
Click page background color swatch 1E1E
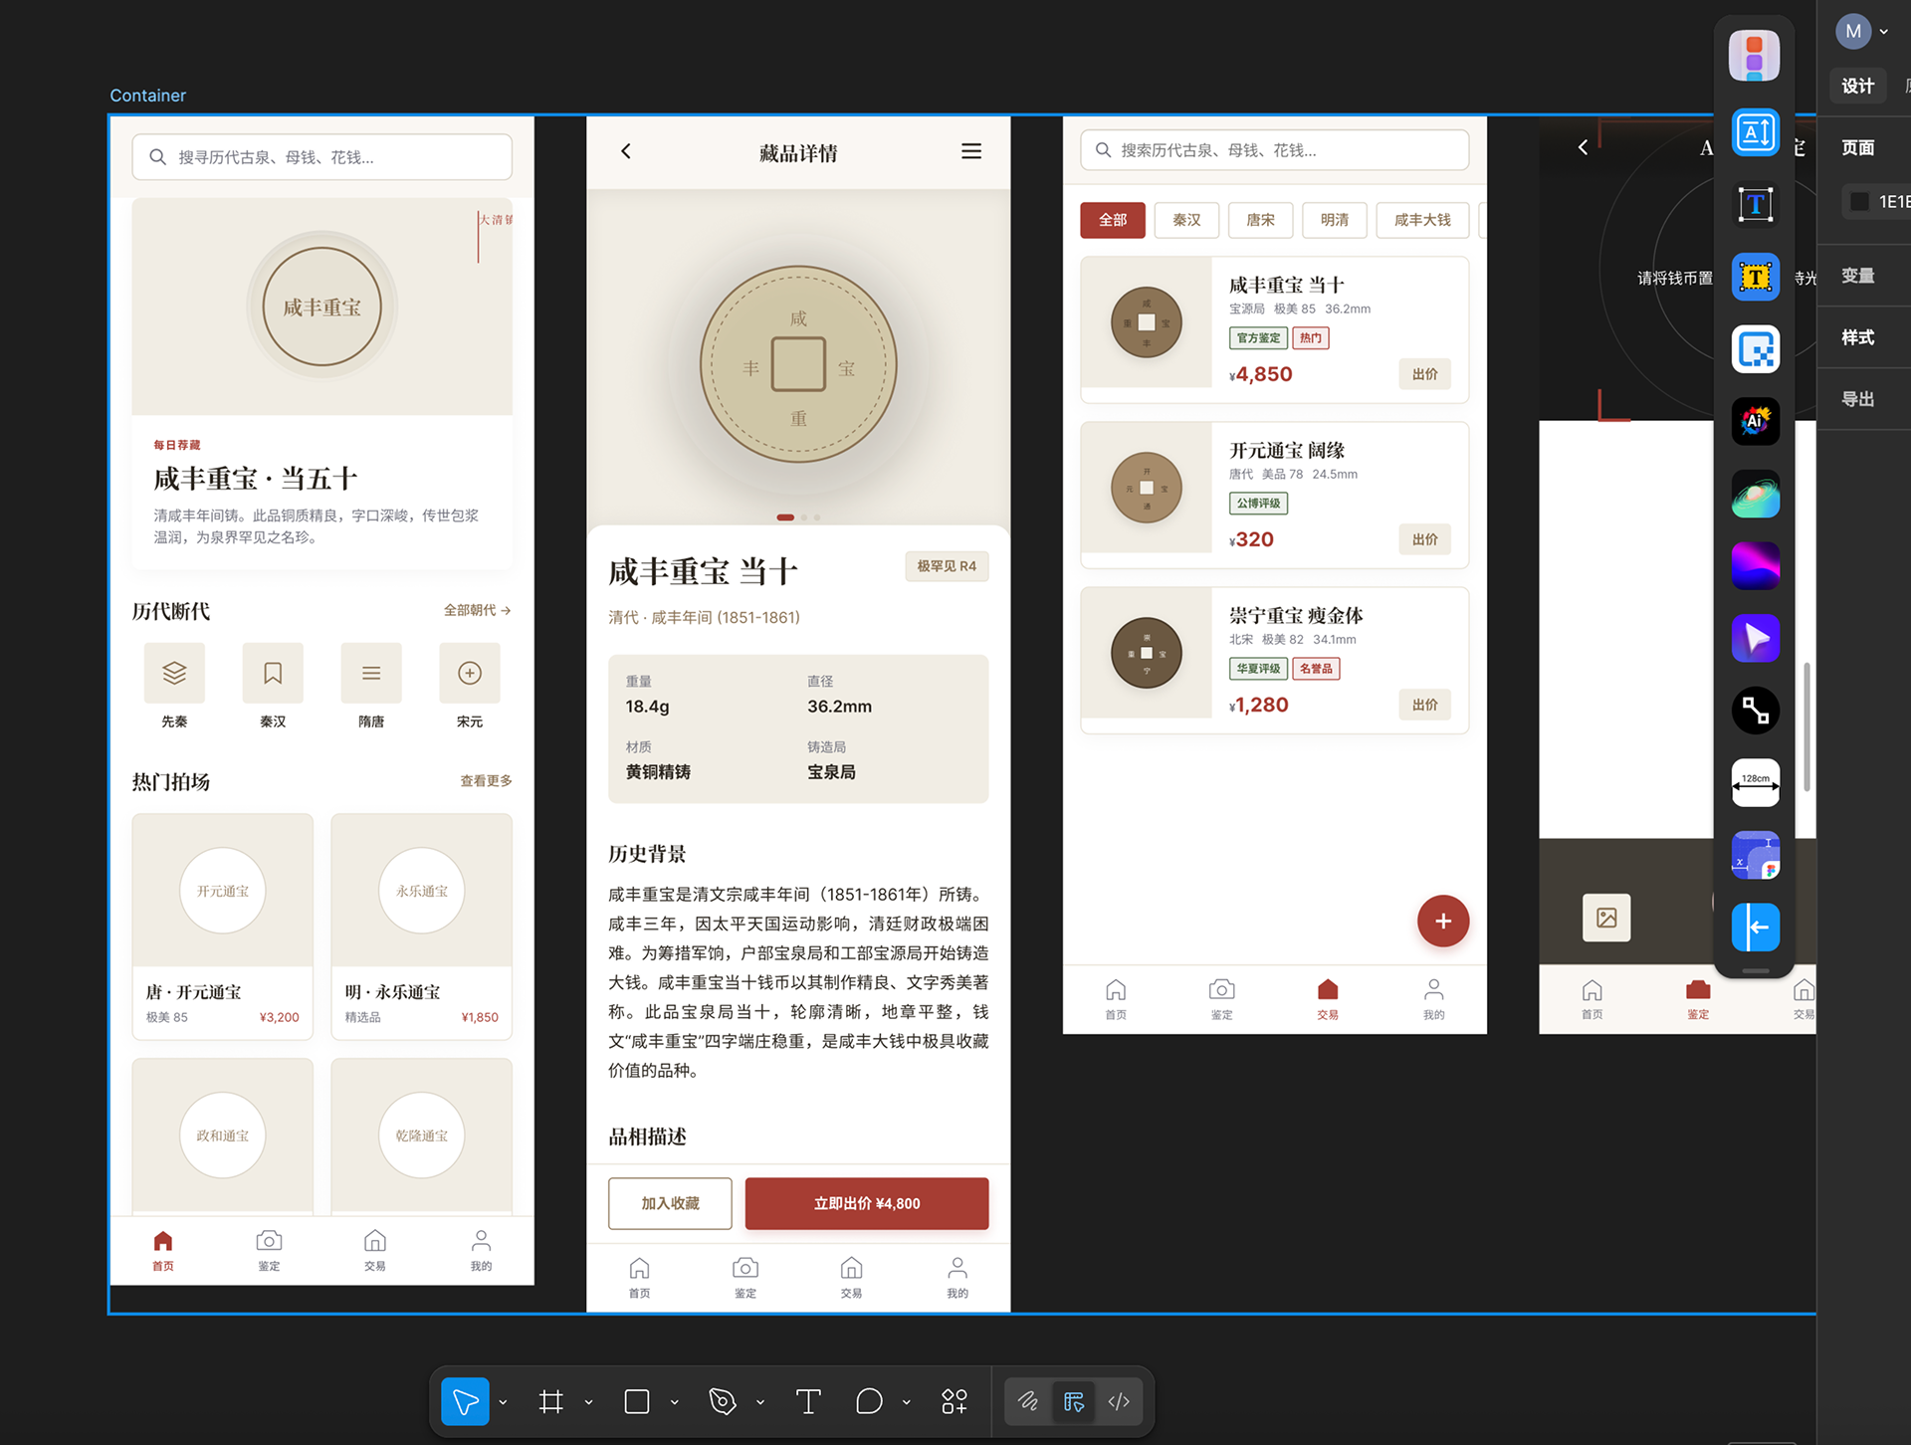point(1858,201)
